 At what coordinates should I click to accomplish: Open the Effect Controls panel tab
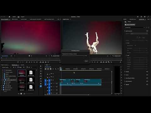click(x=15, y=19)
